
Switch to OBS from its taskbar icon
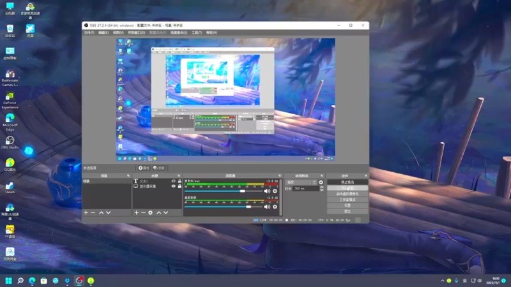(79, 281)
